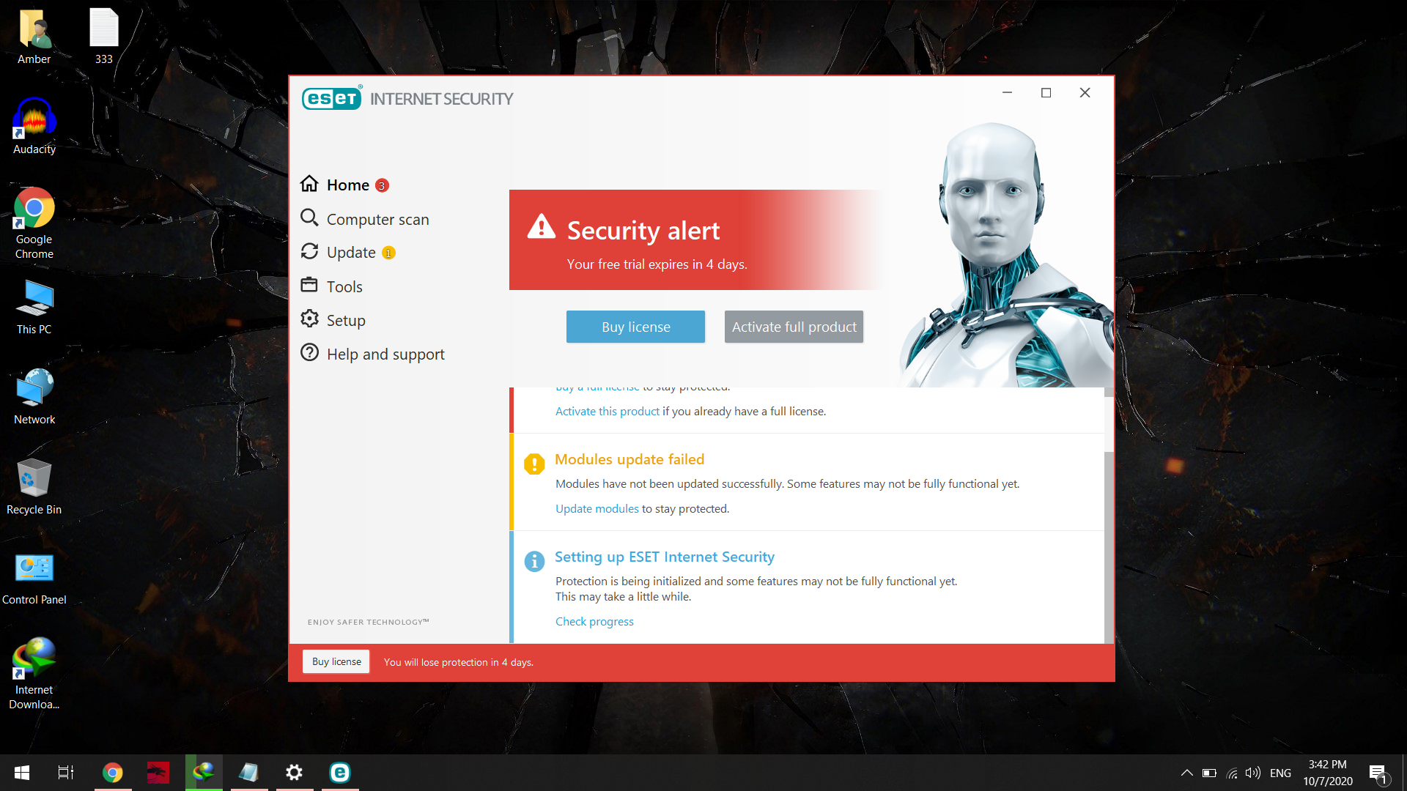Click the Security alert warning triangle icon

(542, 227)
